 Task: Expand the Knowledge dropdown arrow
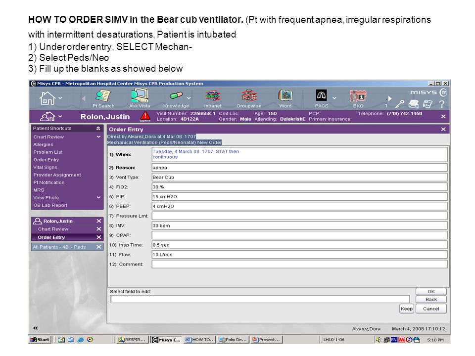(x=189, y=98)
